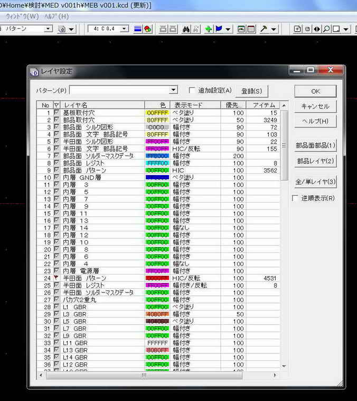
Task: Open the ヘルプ(H) menu in menu bar
Action: (x=57, y=16)
